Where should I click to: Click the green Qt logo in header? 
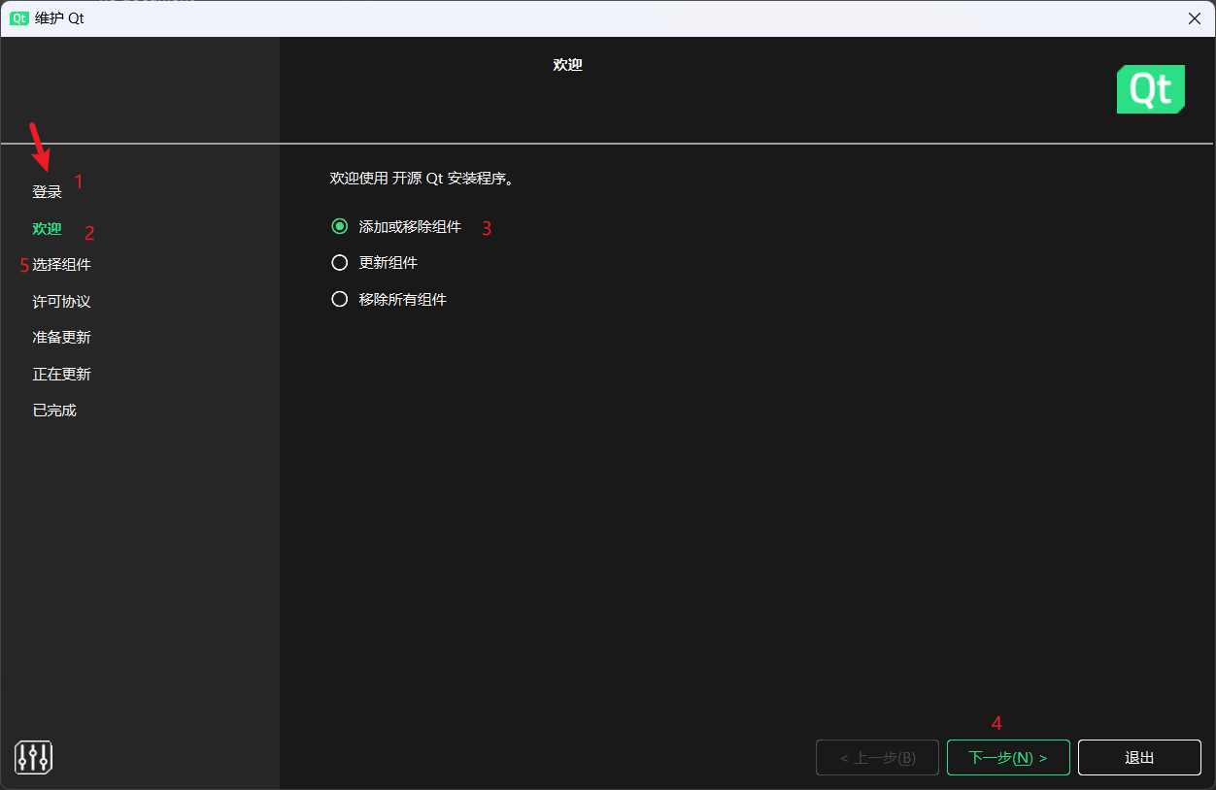click(1150, 89)
